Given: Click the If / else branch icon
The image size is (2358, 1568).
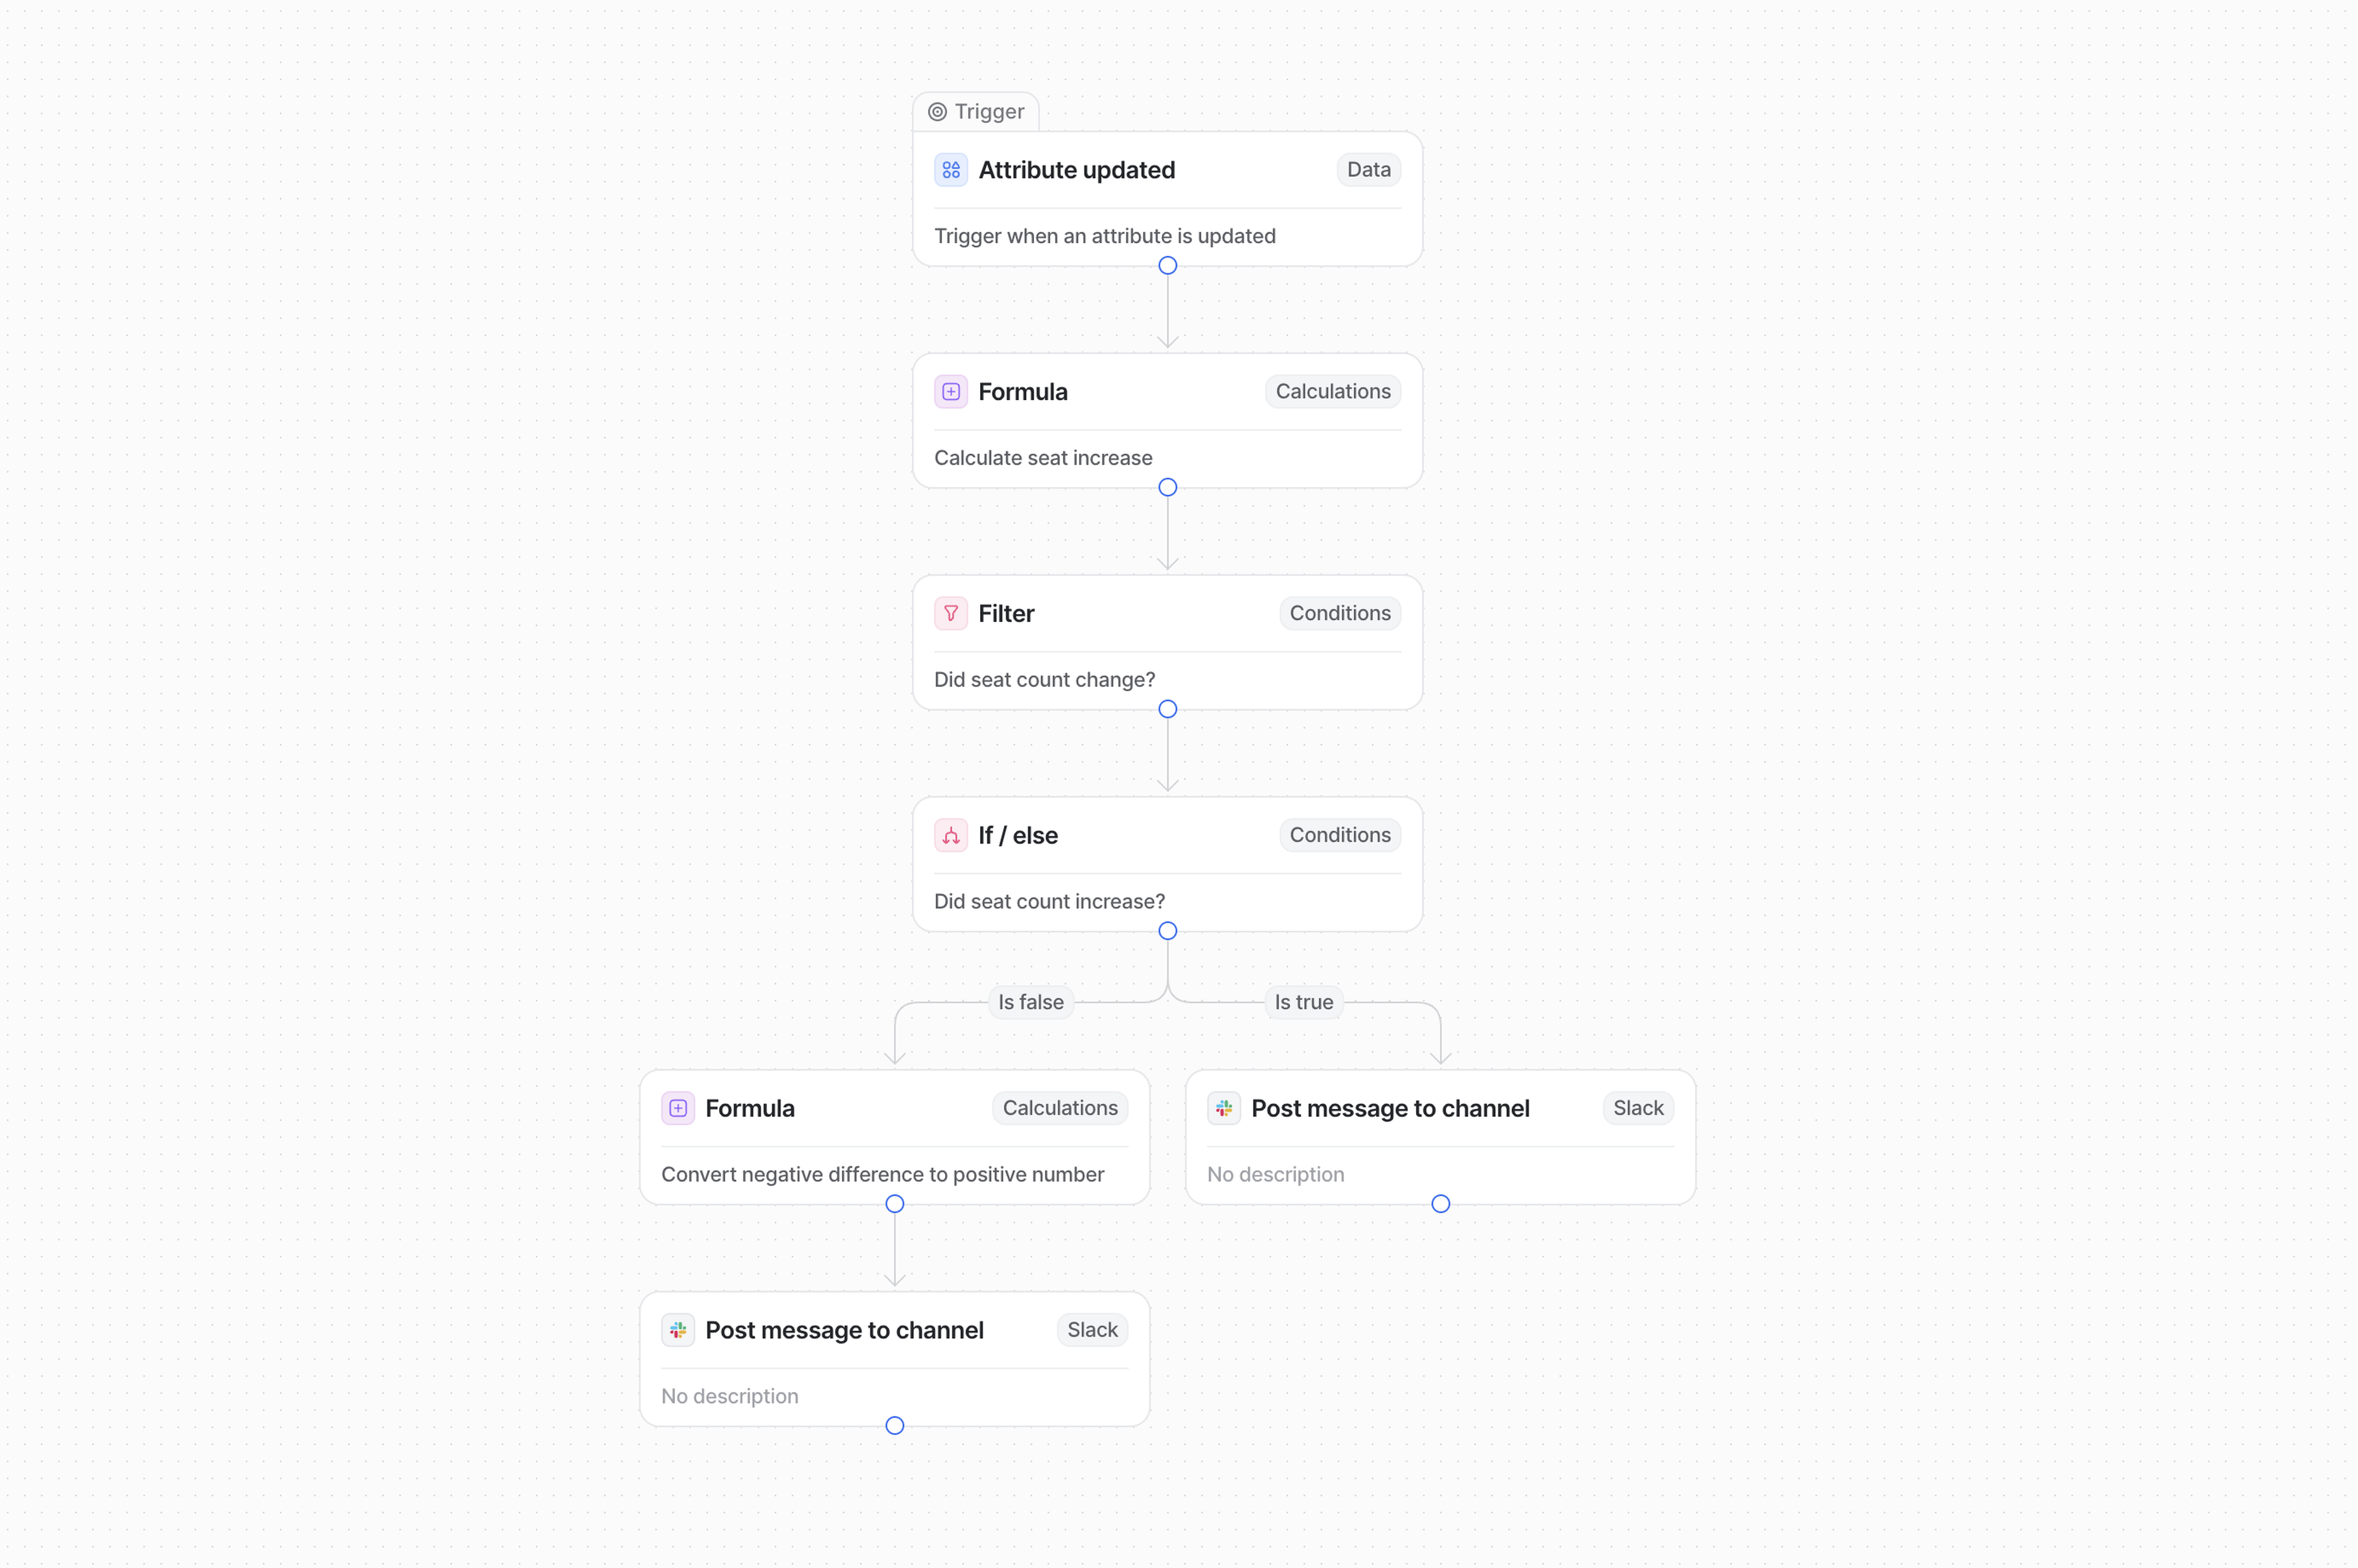Looking at the screenshot, I should [950, 835].
